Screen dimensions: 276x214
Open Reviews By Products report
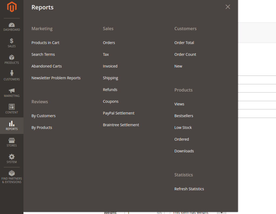click(x=42, y=128)
